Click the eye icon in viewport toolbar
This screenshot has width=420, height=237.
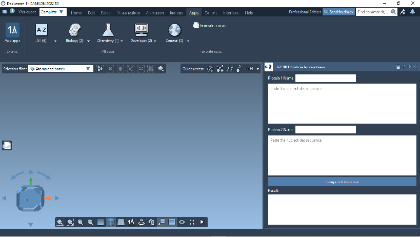click(x=182, y=222)
